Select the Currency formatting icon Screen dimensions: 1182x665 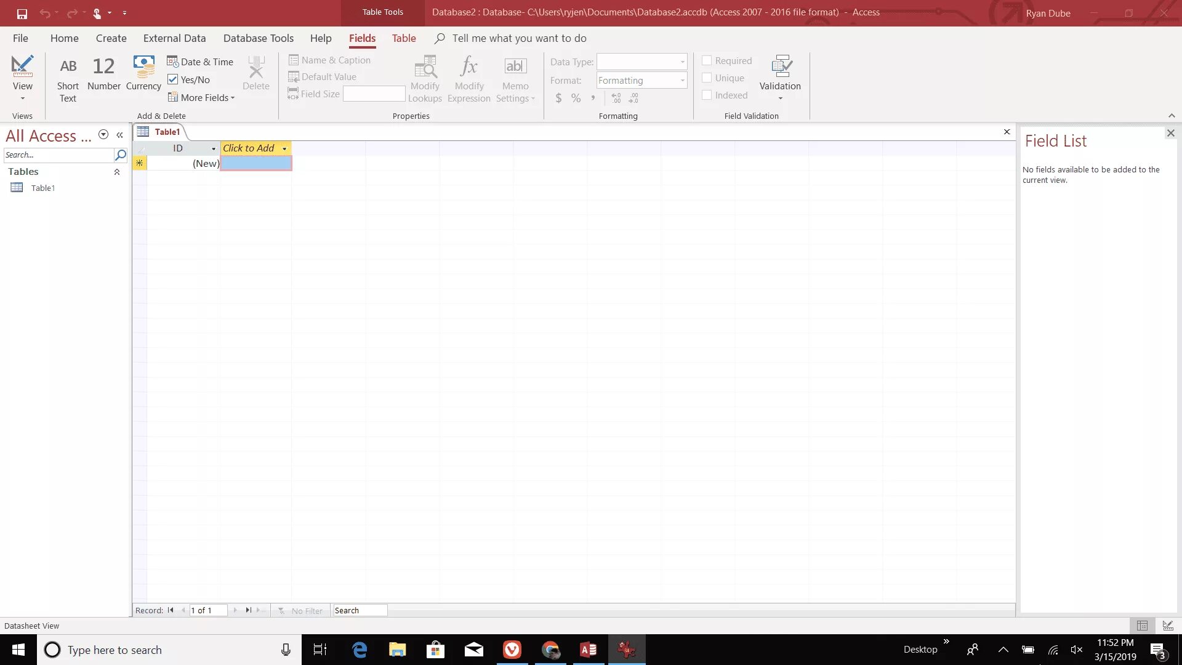click(x=558, y=97)
